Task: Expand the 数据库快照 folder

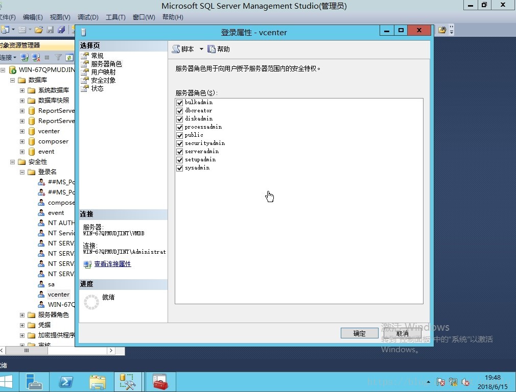Action: pos(22,101)
